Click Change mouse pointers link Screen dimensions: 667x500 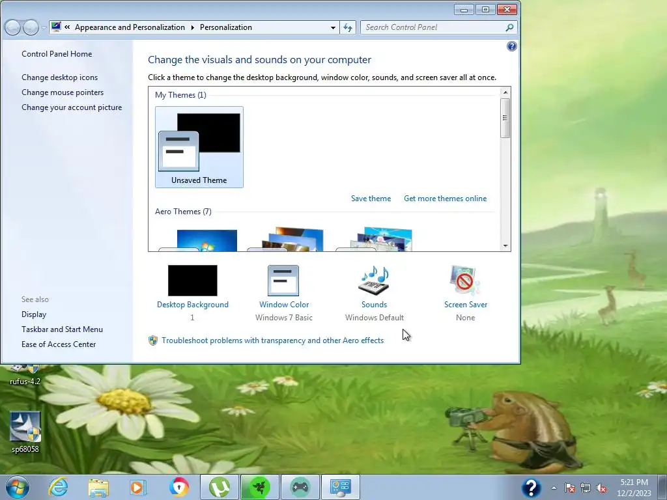(63, 92)
